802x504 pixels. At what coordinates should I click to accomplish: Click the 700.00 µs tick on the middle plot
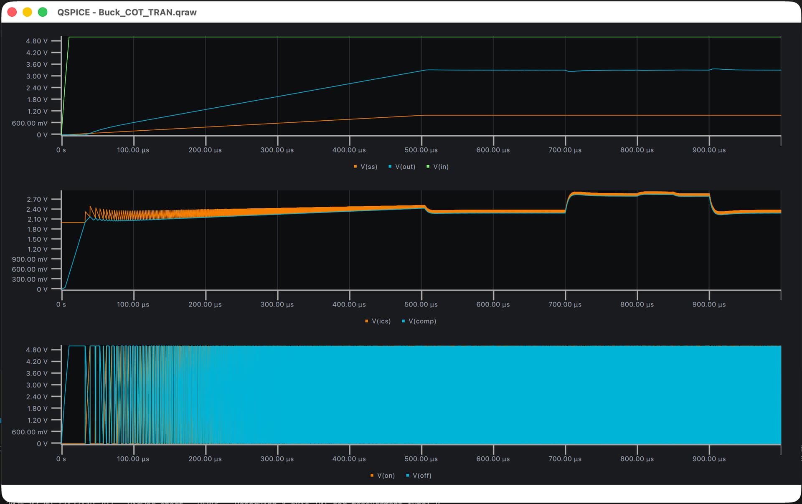pos(565,304)
